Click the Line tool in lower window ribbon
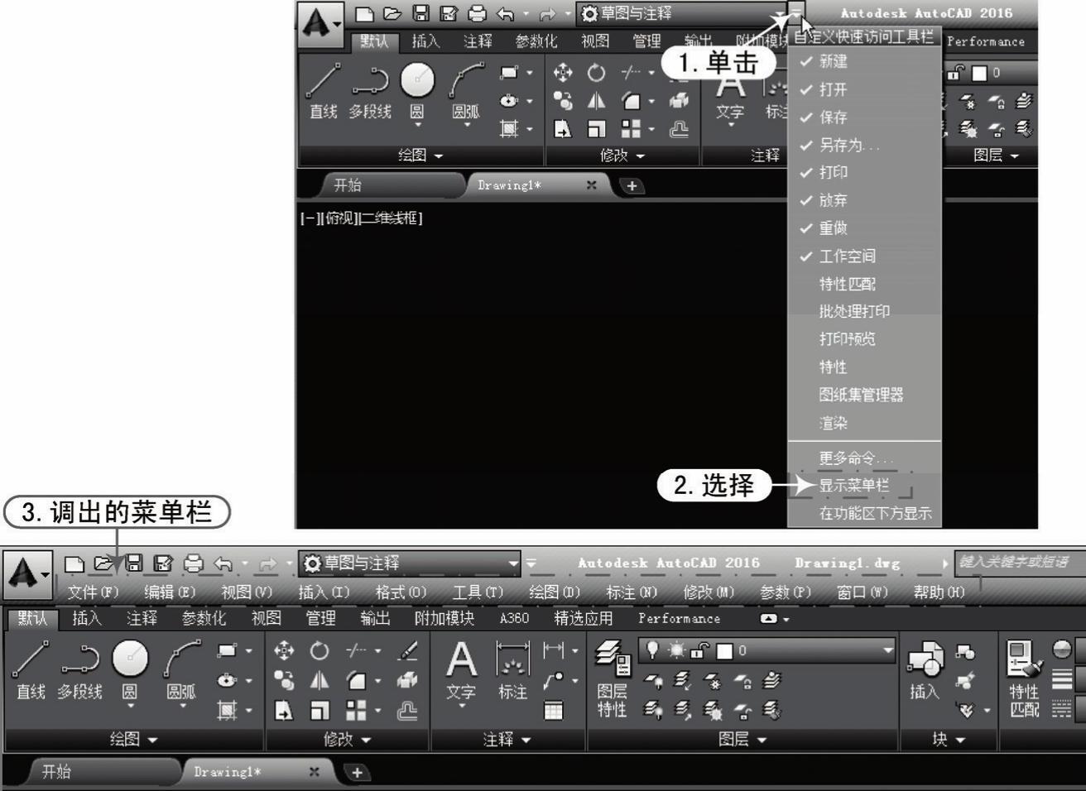 pos(31,670)
